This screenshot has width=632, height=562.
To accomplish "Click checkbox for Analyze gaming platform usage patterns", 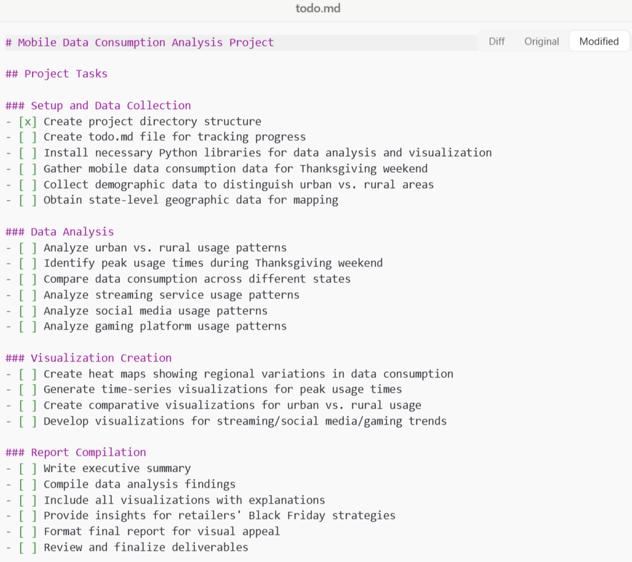I will 28,326.
